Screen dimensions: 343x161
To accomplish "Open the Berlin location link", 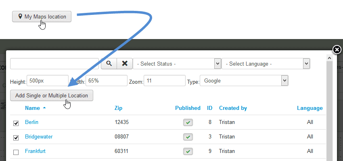I will pyautogui.click(x=31, y=122).
